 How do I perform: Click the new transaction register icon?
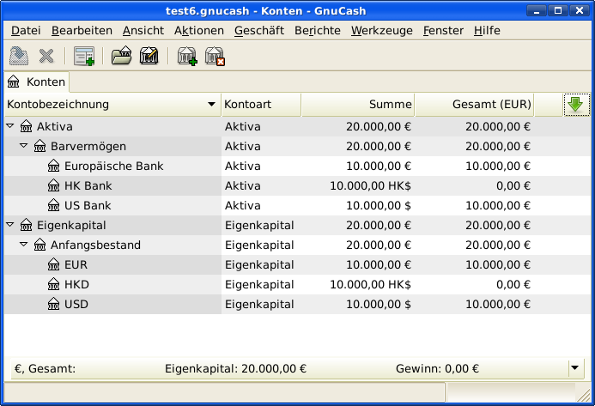[83, 57]
